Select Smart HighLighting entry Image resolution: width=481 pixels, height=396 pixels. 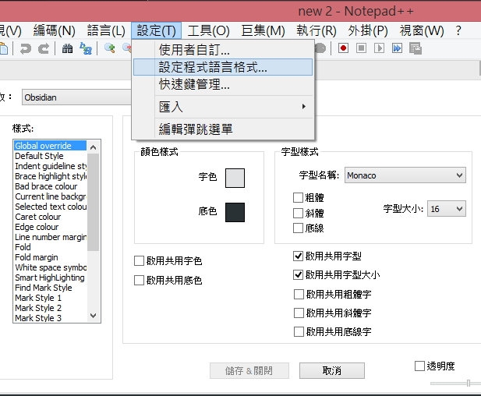(x=50, y=278)
